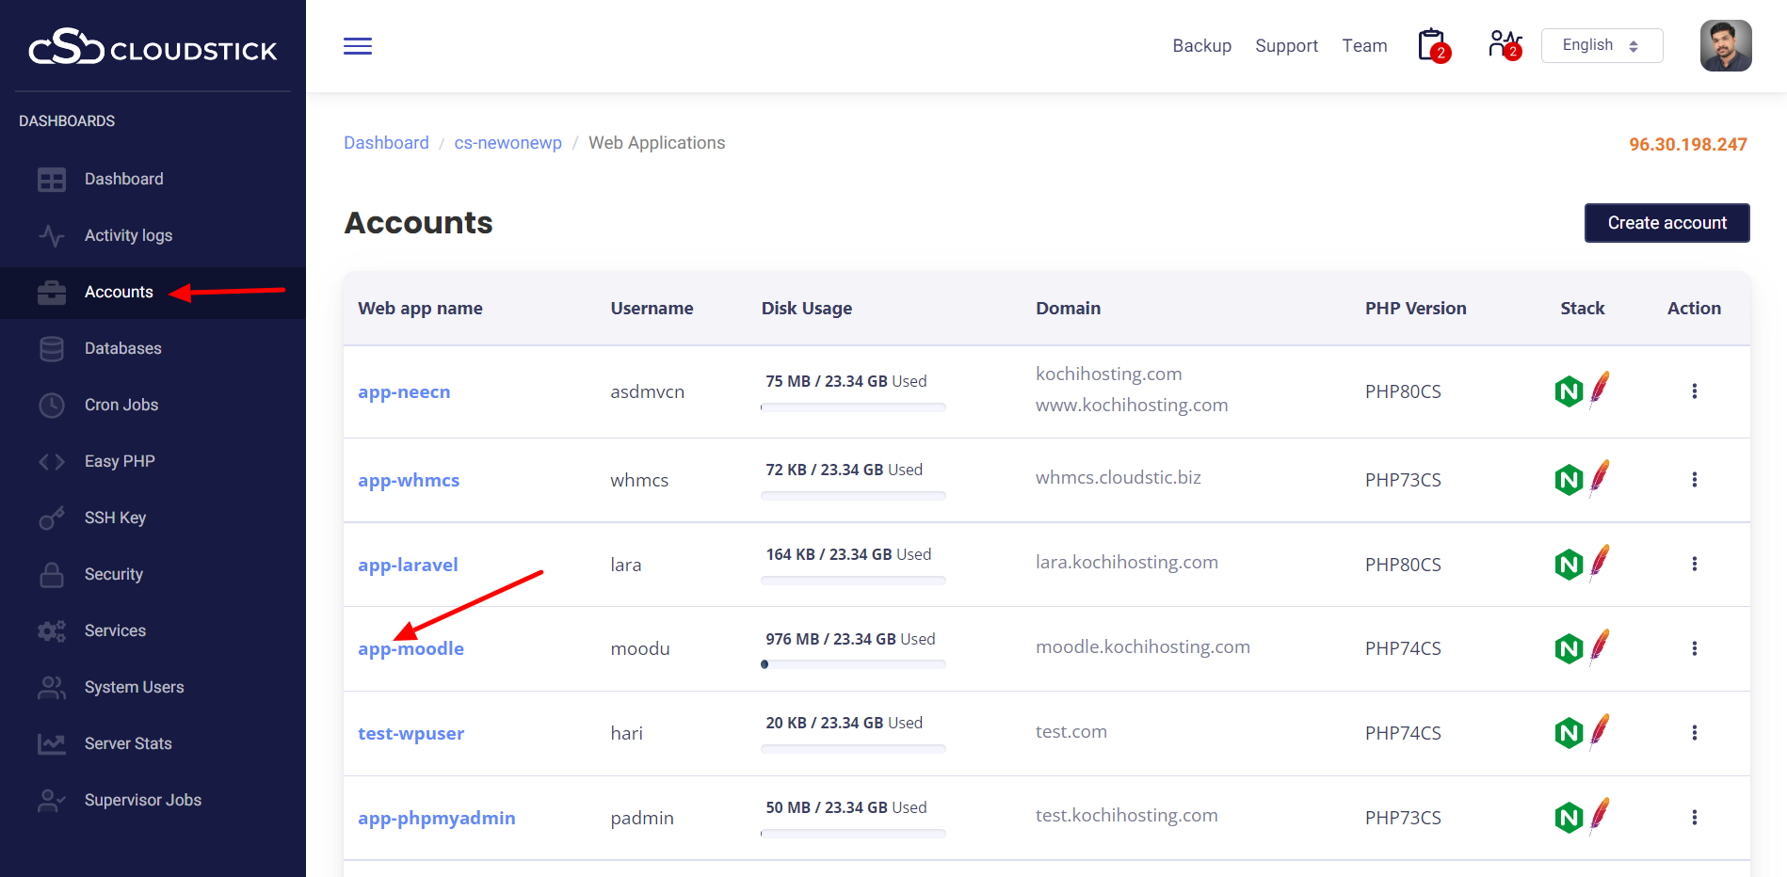The image size is (1787, 877).
Task: Click the hamburger menu icon
Action: pyautogui.click(x=358, y=46)
